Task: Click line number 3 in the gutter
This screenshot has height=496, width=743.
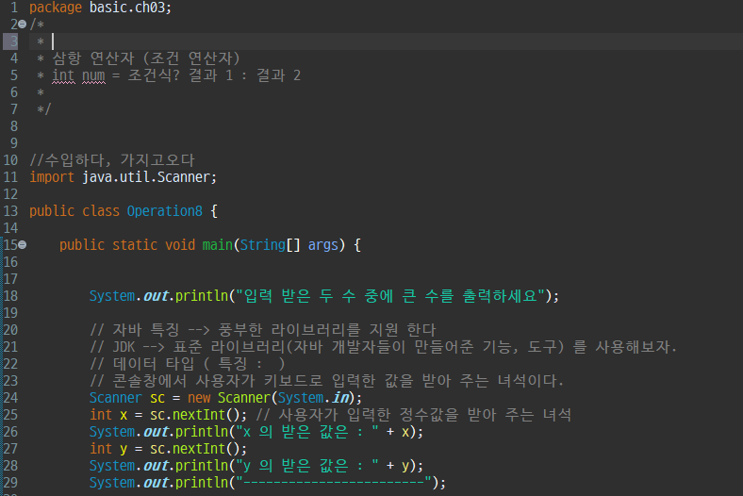Action: (x=14, y=41)
